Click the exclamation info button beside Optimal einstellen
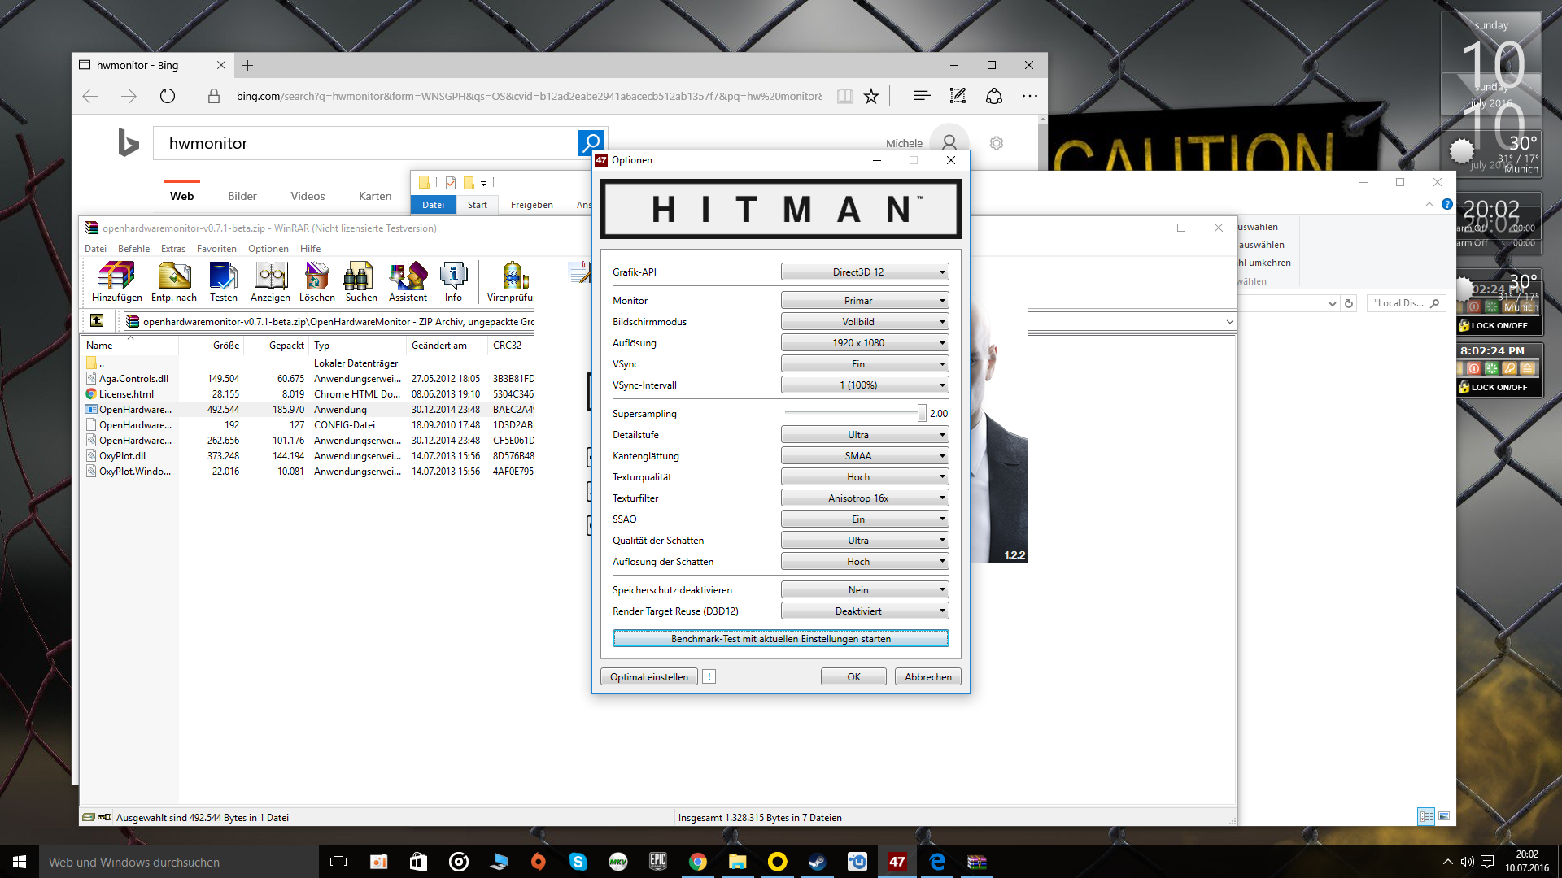The height and width of the screenshot is (878, 1562). click(x=709, y=676)
